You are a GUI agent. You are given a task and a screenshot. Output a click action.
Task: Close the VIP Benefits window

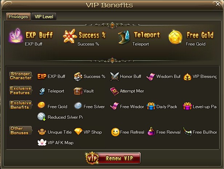pyautogui.click(x=218, y=4)
